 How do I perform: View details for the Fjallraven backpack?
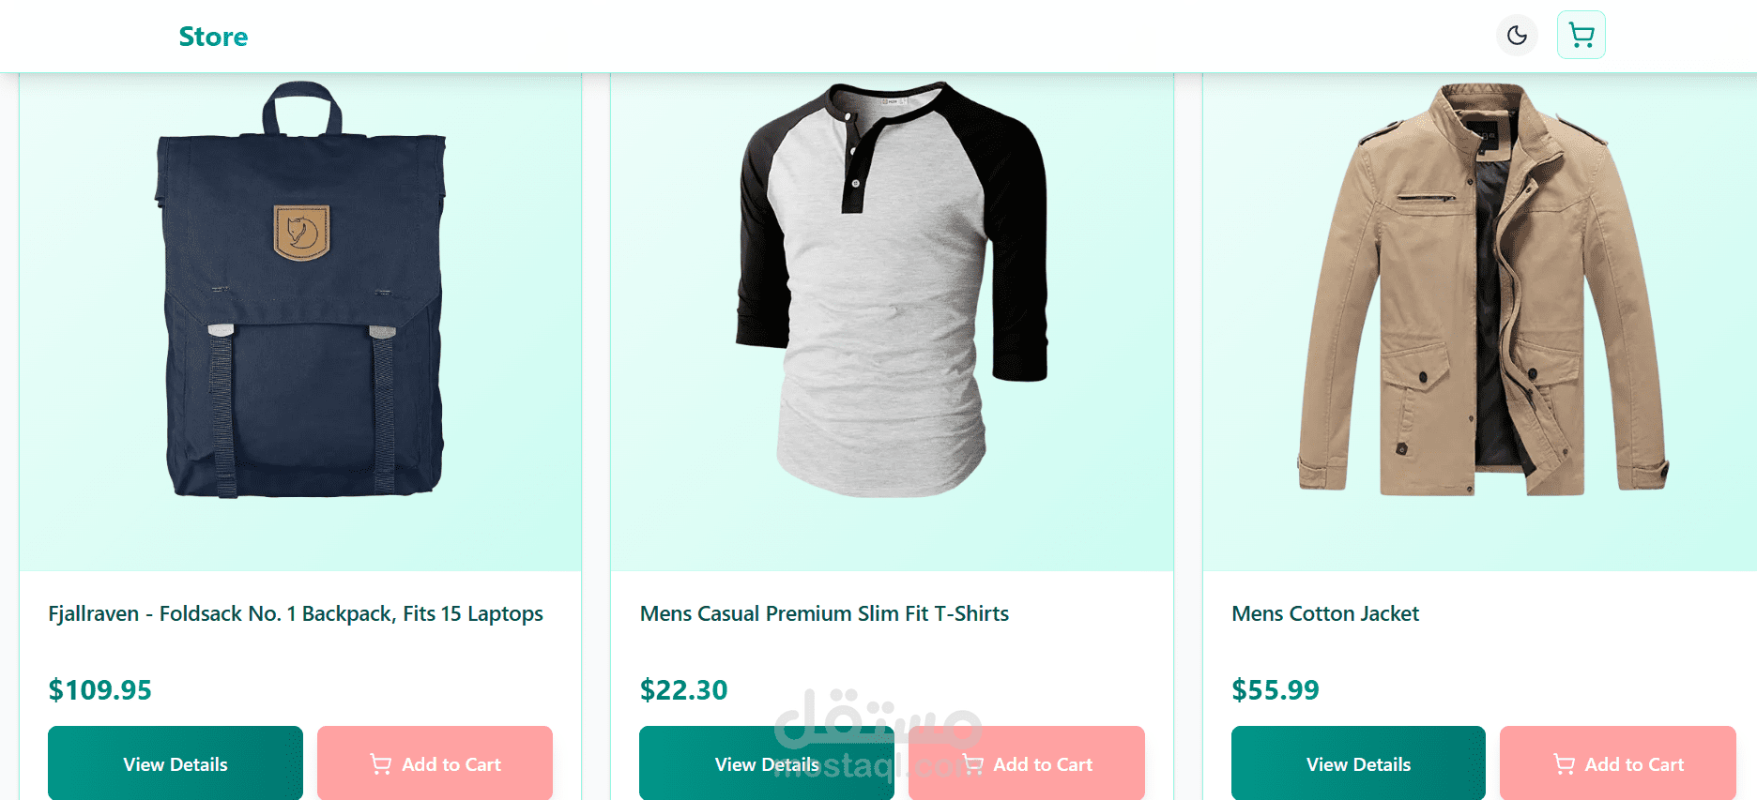tap(176, 764)
